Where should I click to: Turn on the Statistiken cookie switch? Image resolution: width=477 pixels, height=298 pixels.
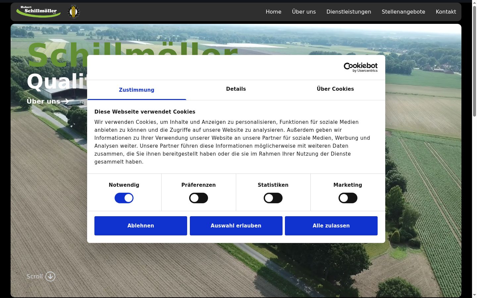[x=273, y=198]
